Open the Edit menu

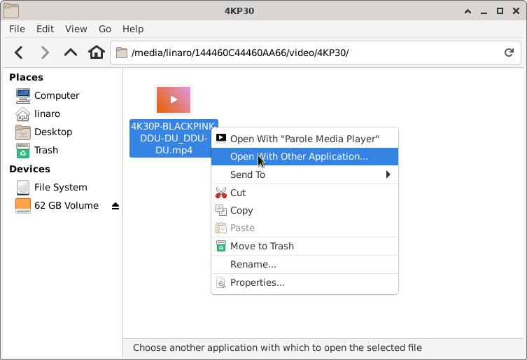point(45,29)
